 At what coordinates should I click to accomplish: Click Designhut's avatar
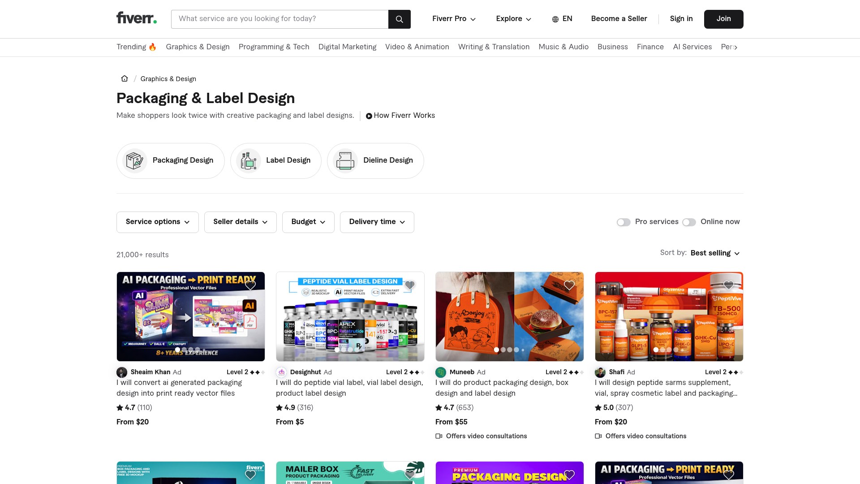point(281,372)
